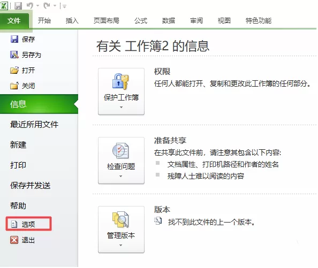Click the 版本 heading text
318x268 pixels.
tap(162, 210)
